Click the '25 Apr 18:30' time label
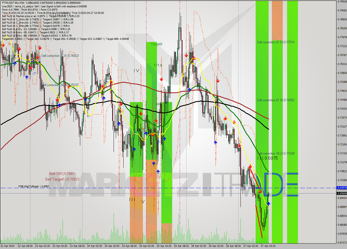The image size is (347, 249). (181, 246)
